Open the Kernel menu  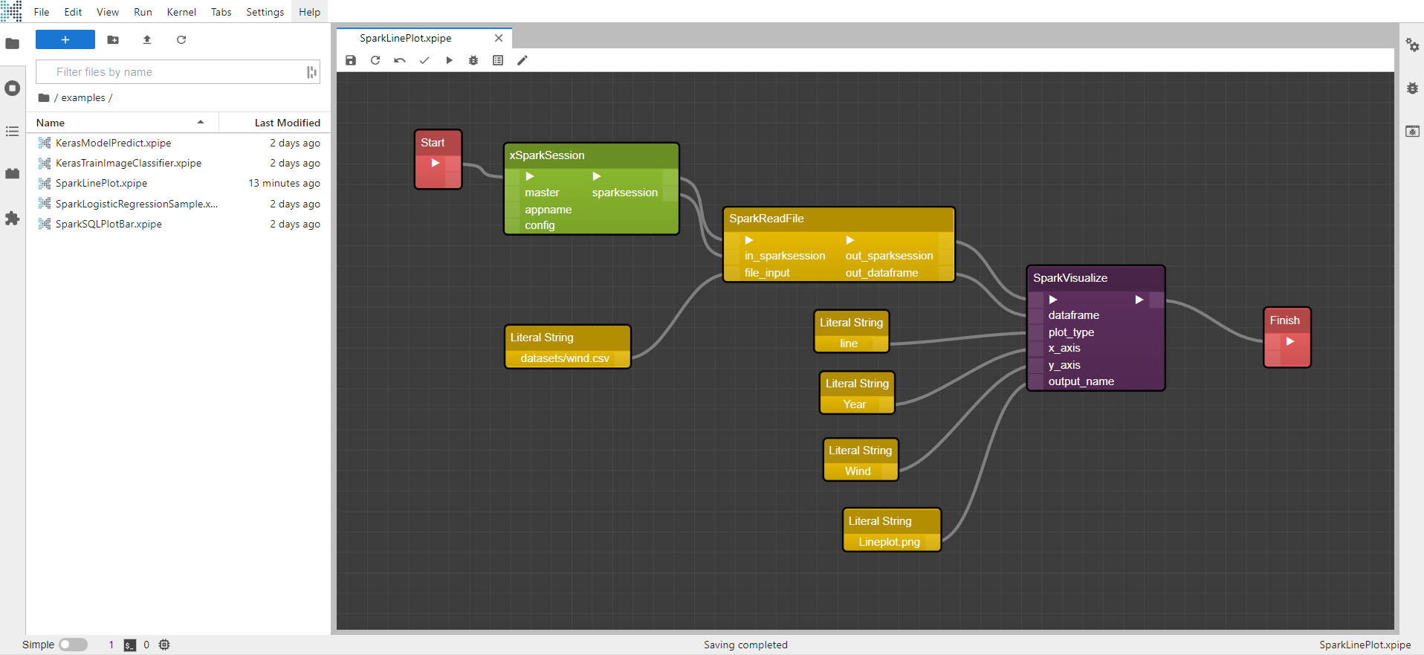[181, 12]
